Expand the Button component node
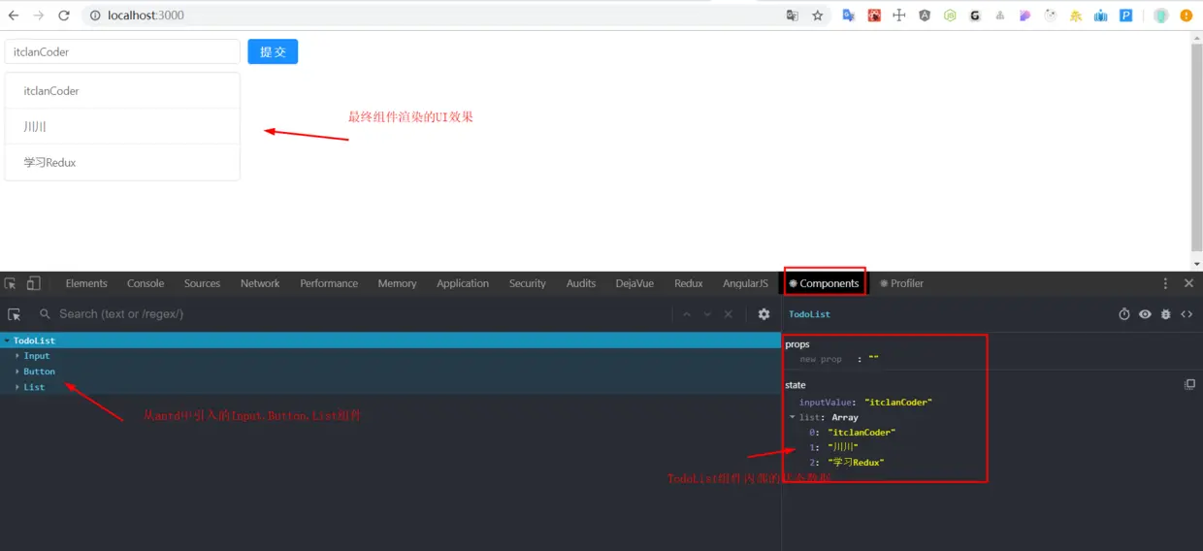The width and height of the screenshot is (1203, 551). point(17,372)
